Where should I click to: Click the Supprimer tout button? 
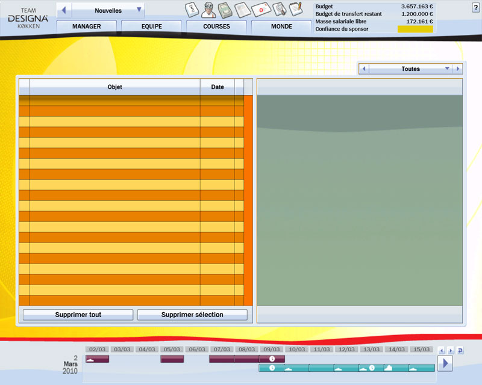pos(78,315)
